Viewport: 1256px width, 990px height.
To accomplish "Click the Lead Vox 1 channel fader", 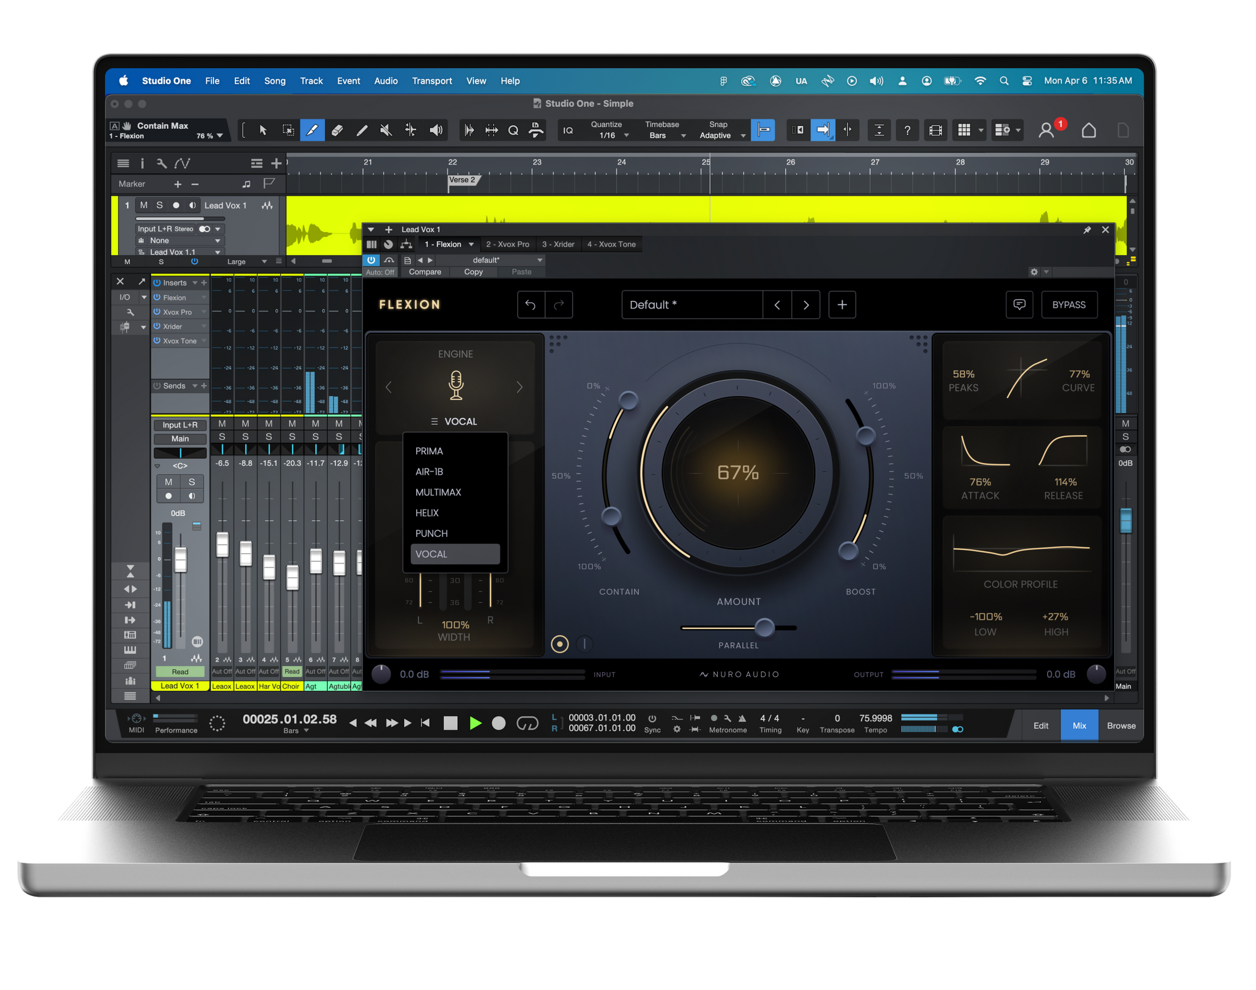I will 180,560.
